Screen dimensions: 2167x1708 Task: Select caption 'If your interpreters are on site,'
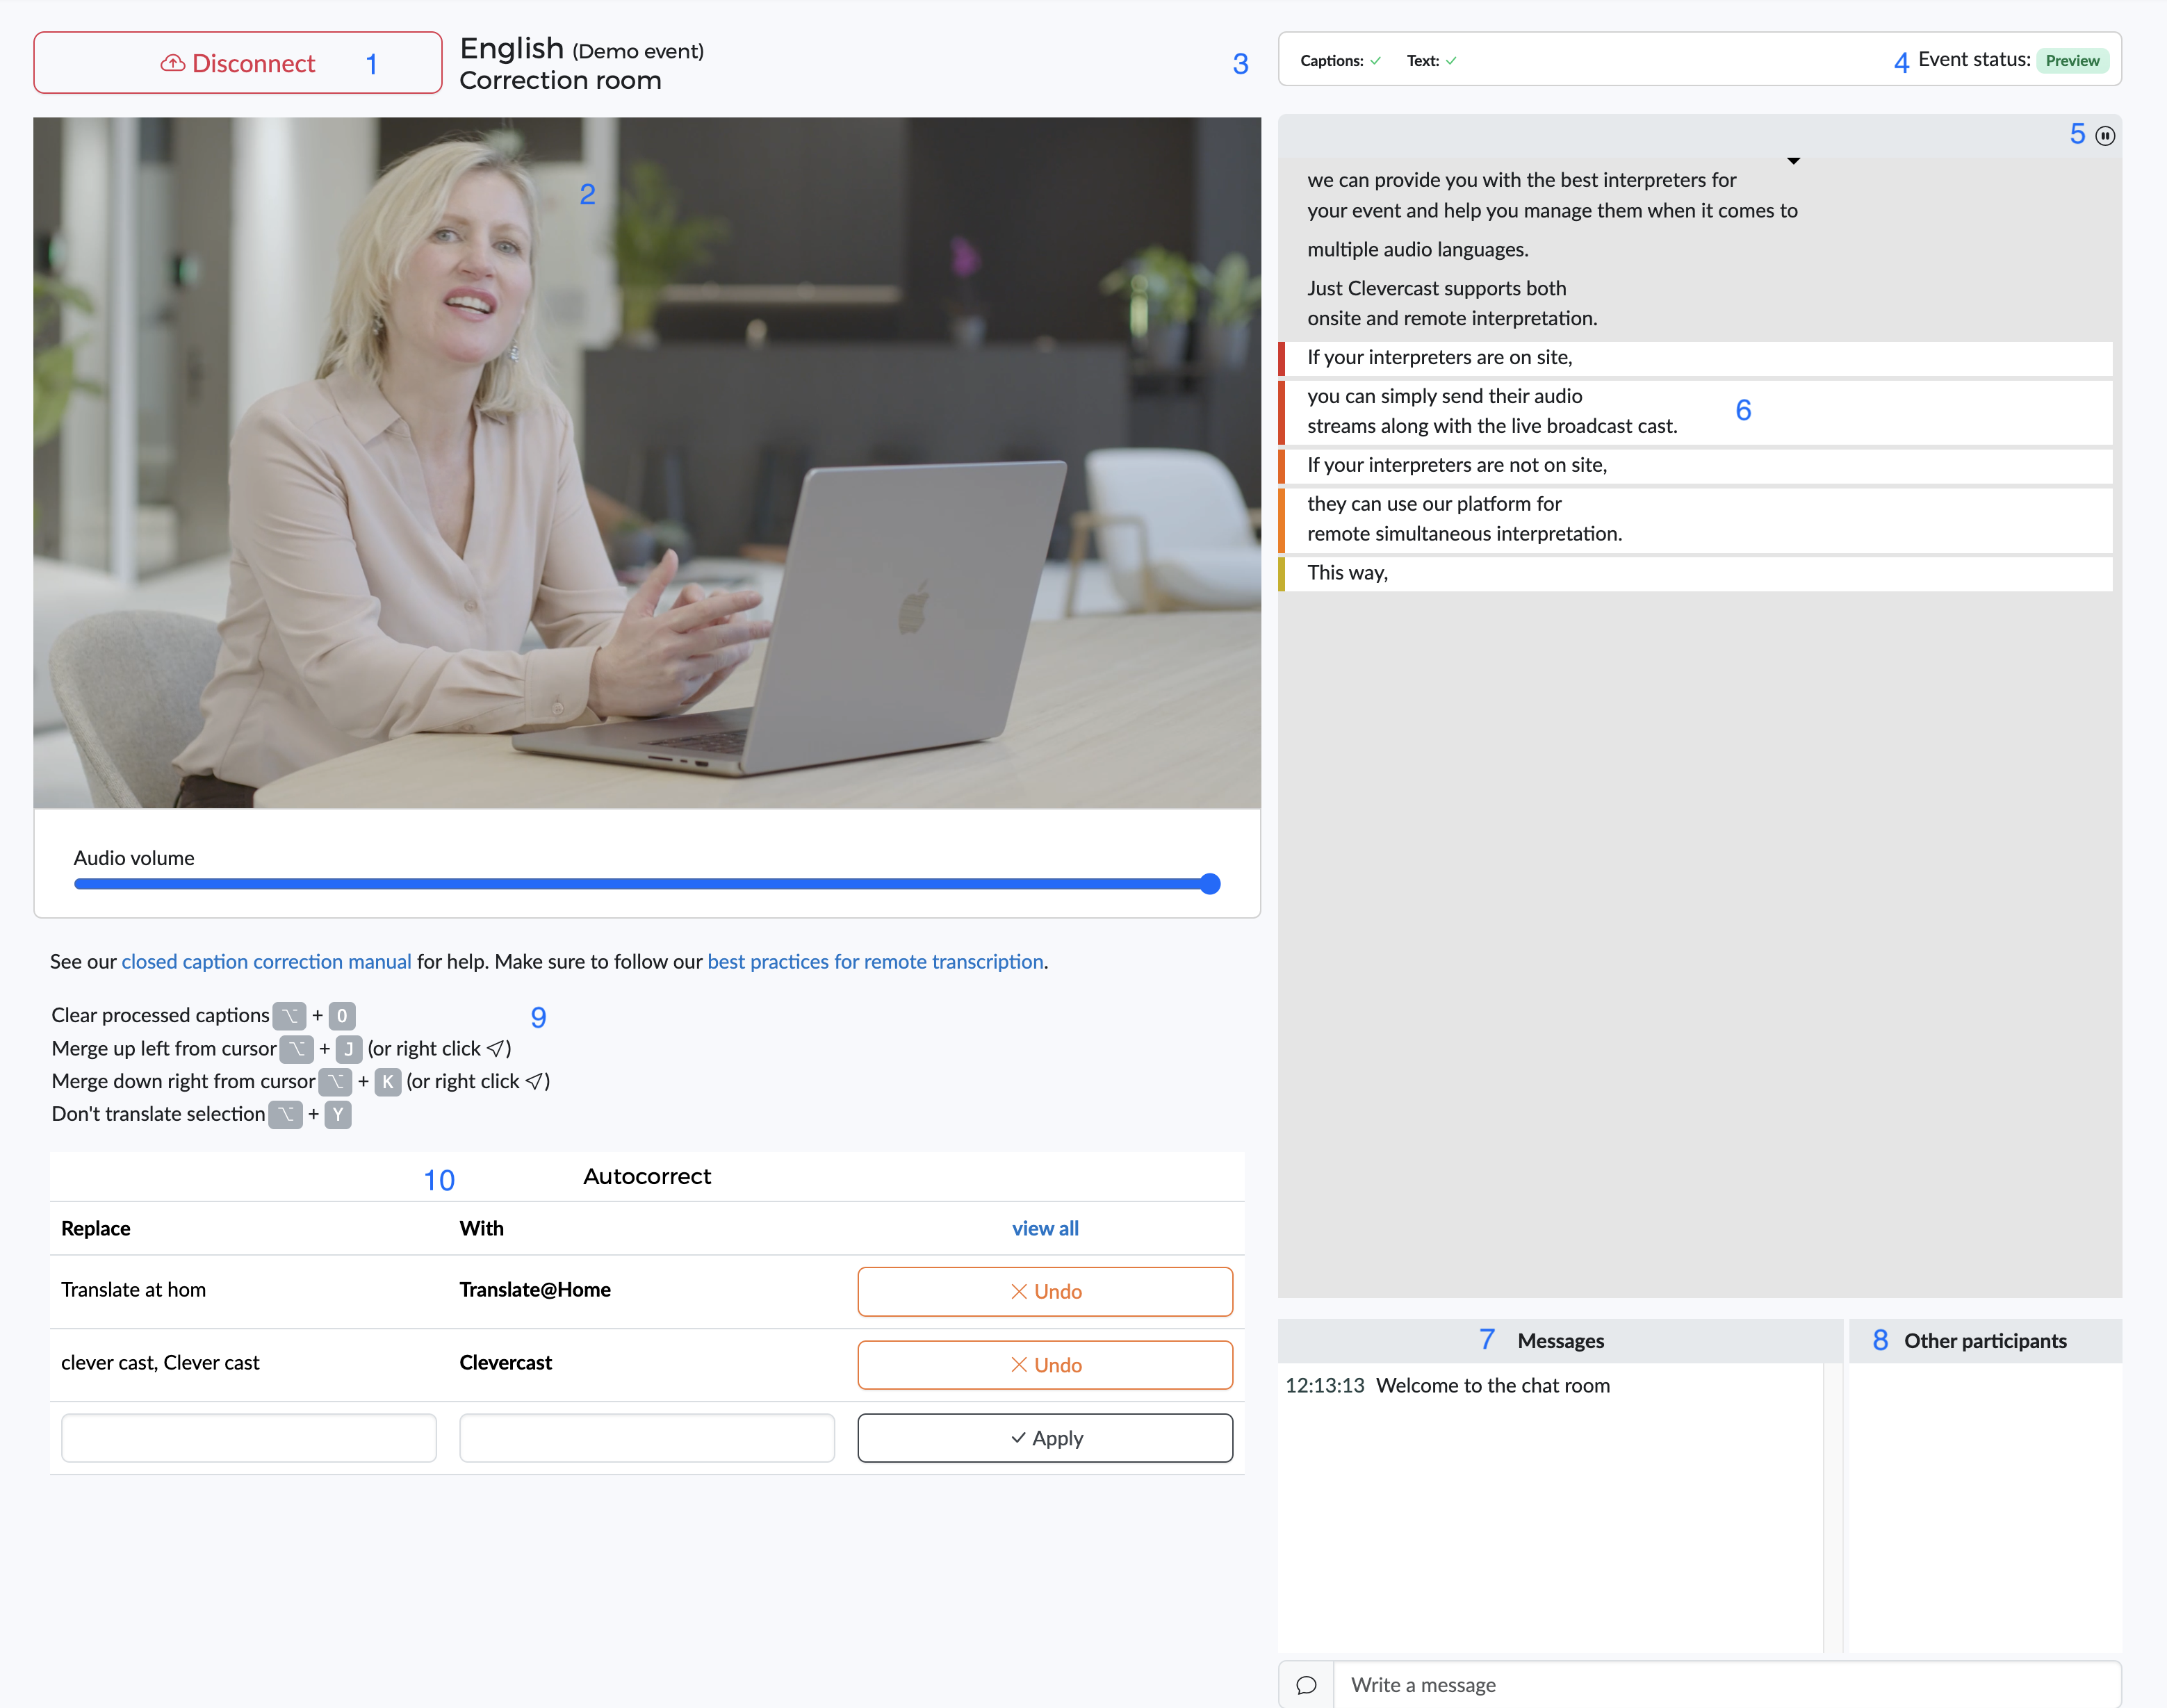1696,358
